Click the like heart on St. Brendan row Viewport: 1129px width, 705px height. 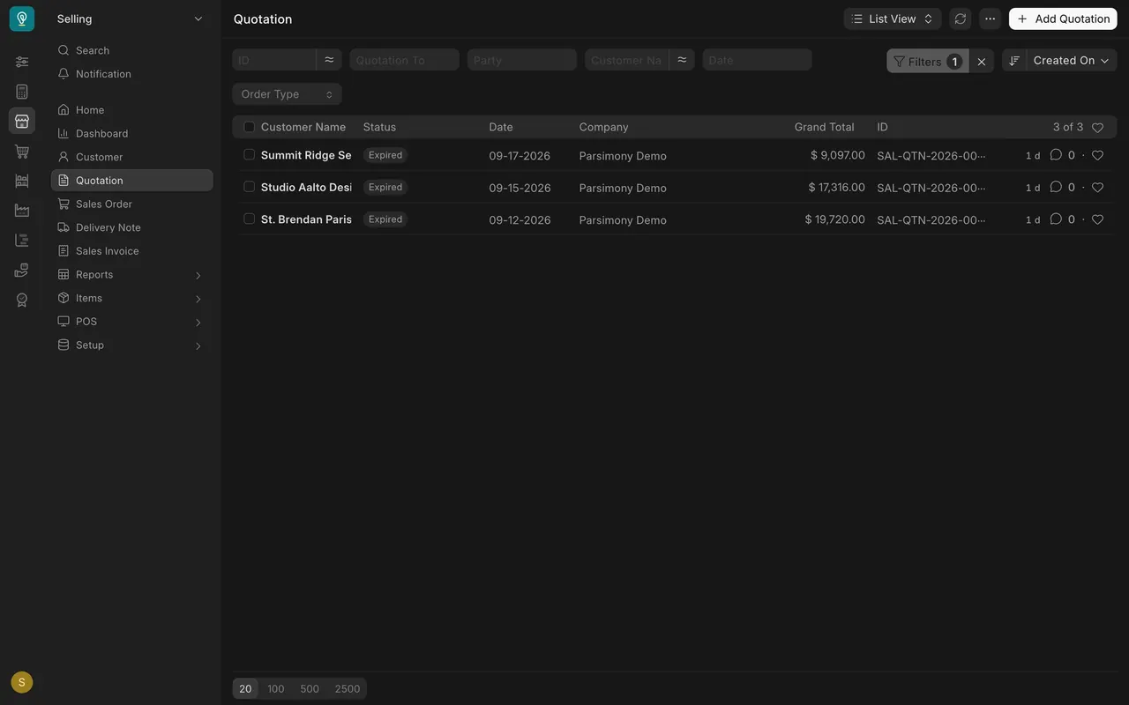coord(1097,219)
